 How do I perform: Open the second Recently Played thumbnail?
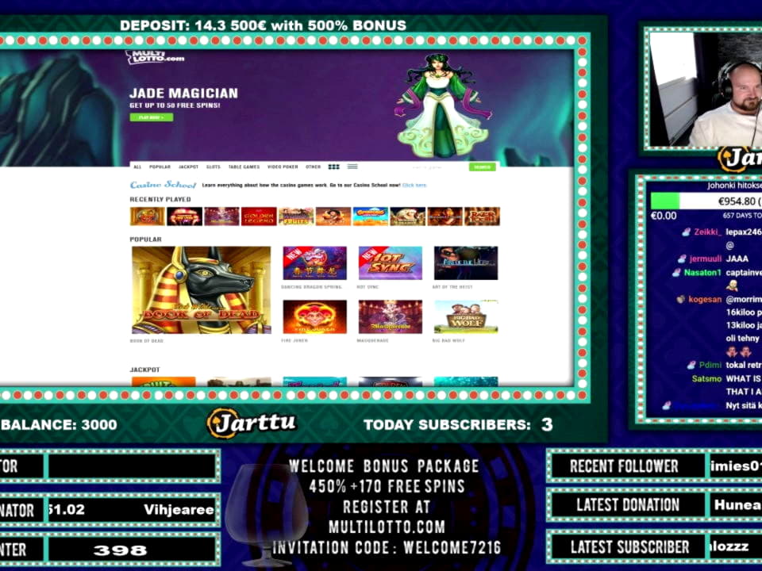pyautogui.click(x=185, y=217)
